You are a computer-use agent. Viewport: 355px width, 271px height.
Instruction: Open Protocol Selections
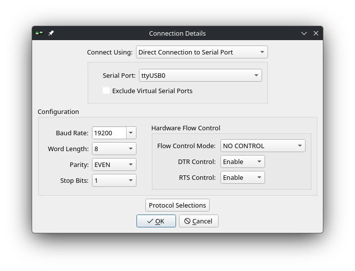click(177, 205)
